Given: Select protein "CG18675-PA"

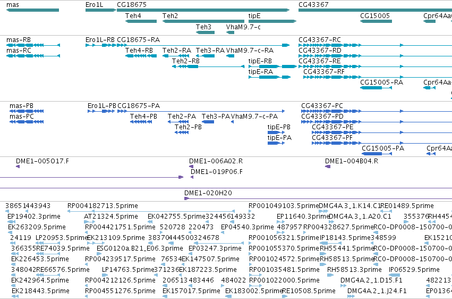Looking at the screenshot, I should pyautogui.click(x=139, y=106).
